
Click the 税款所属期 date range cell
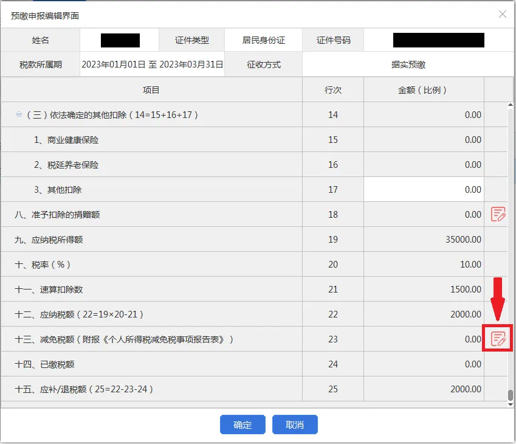click(x=151, y=63)
